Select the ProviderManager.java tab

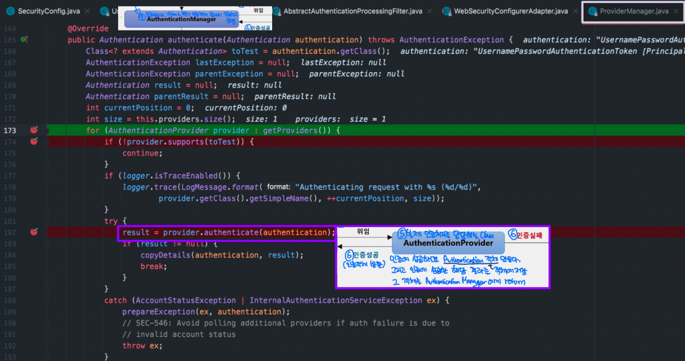[x=634, y=11]
